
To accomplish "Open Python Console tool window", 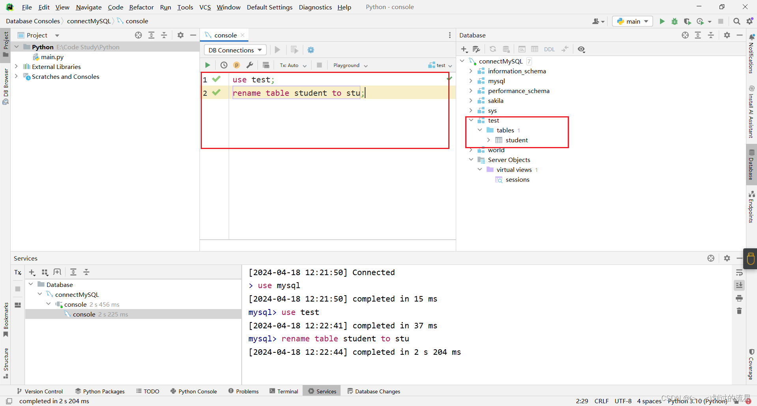I will (194, 391).
